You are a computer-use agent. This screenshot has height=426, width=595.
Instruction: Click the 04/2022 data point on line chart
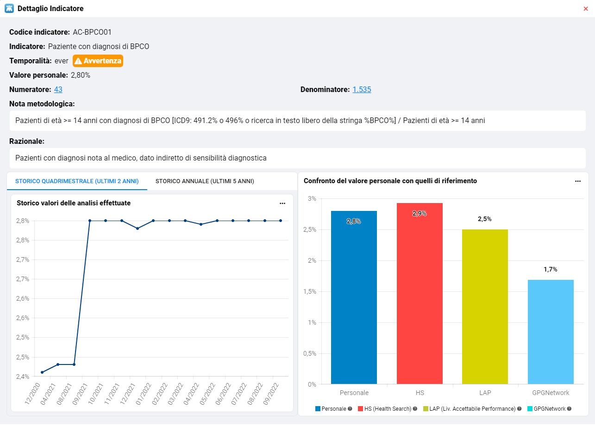click(201, 224)
